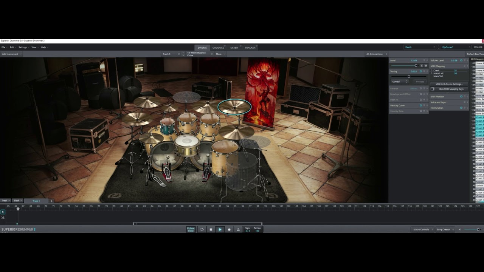Toggle the metronome icon

pyautogui.click(x=238, y=229)
